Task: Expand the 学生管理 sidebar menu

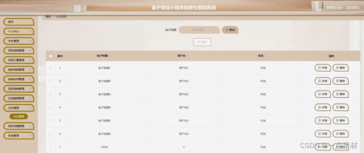Action: click(19, 41)
